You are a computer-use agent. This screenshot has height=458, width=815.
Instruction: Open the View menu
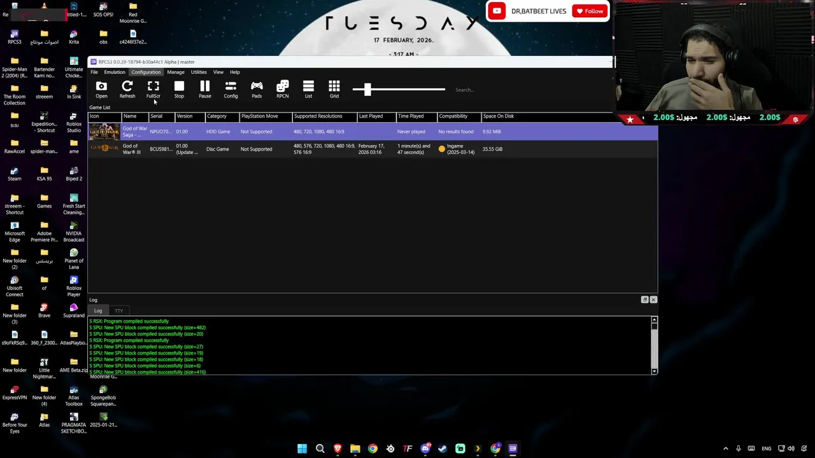point(218,72)
